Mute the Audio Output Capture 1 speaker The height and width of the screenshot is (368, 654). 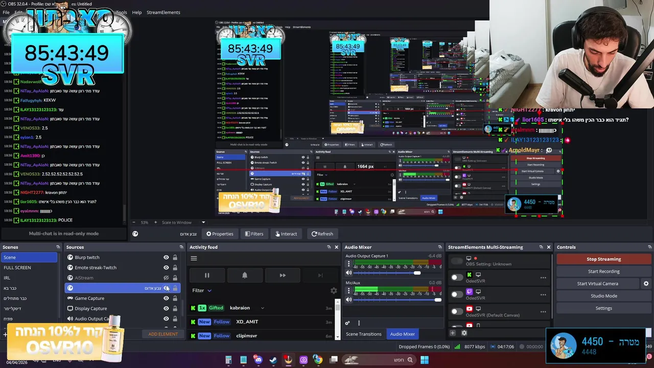tap(349, 273)
